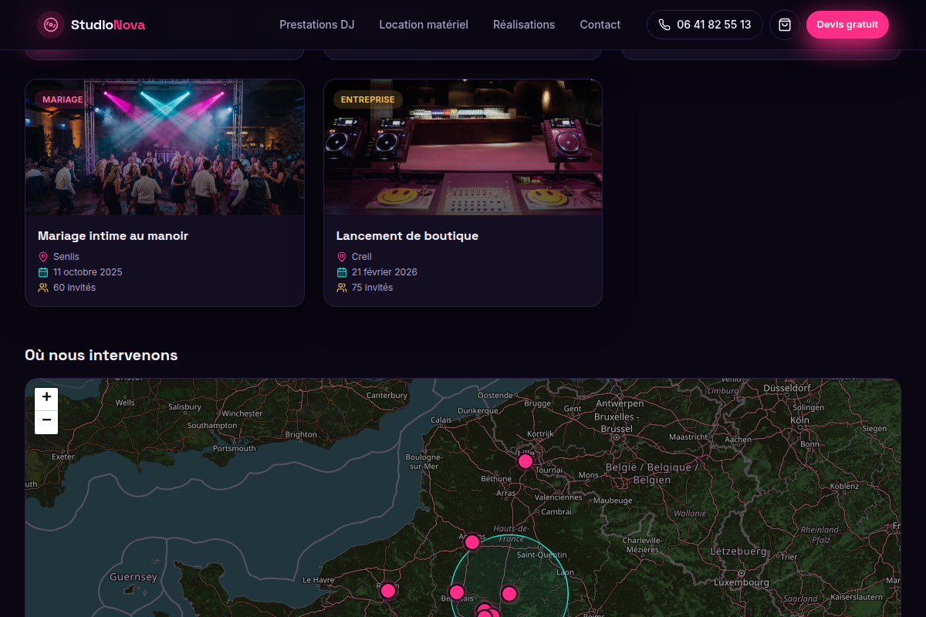This screenshot has height=617, width=926.
Task: Click the 60 invités text
Action: click(x=75, y=288)
